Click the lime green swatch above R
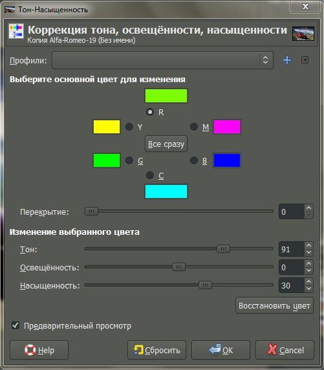 (166, 96)
